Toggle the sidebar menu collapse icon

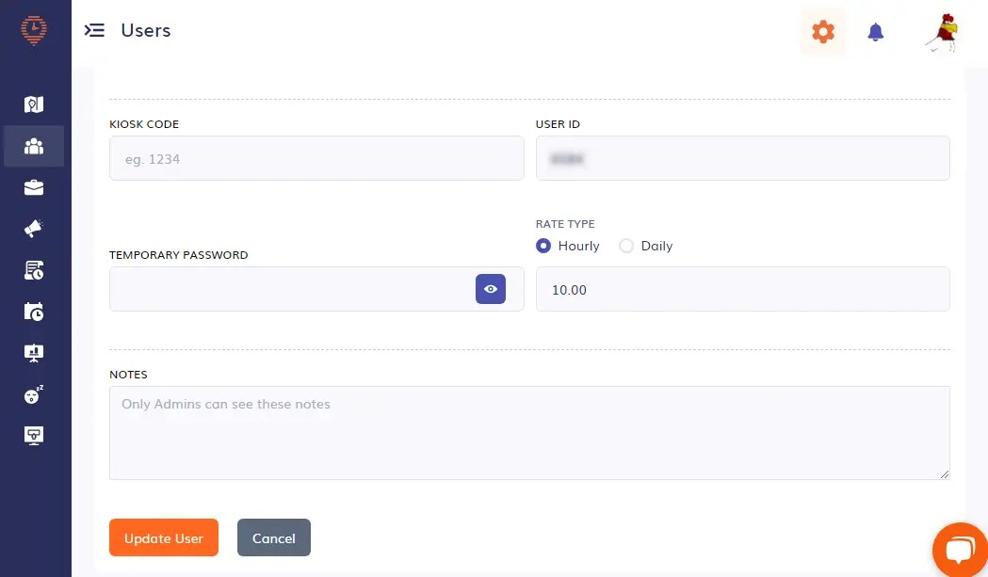click(x=94, y=30)
